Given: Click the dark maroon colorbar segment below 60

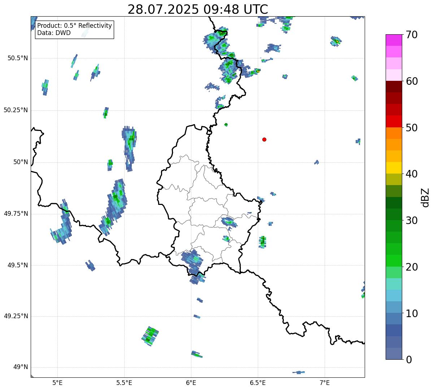Looking at the screenshot, I should [394, 87].
